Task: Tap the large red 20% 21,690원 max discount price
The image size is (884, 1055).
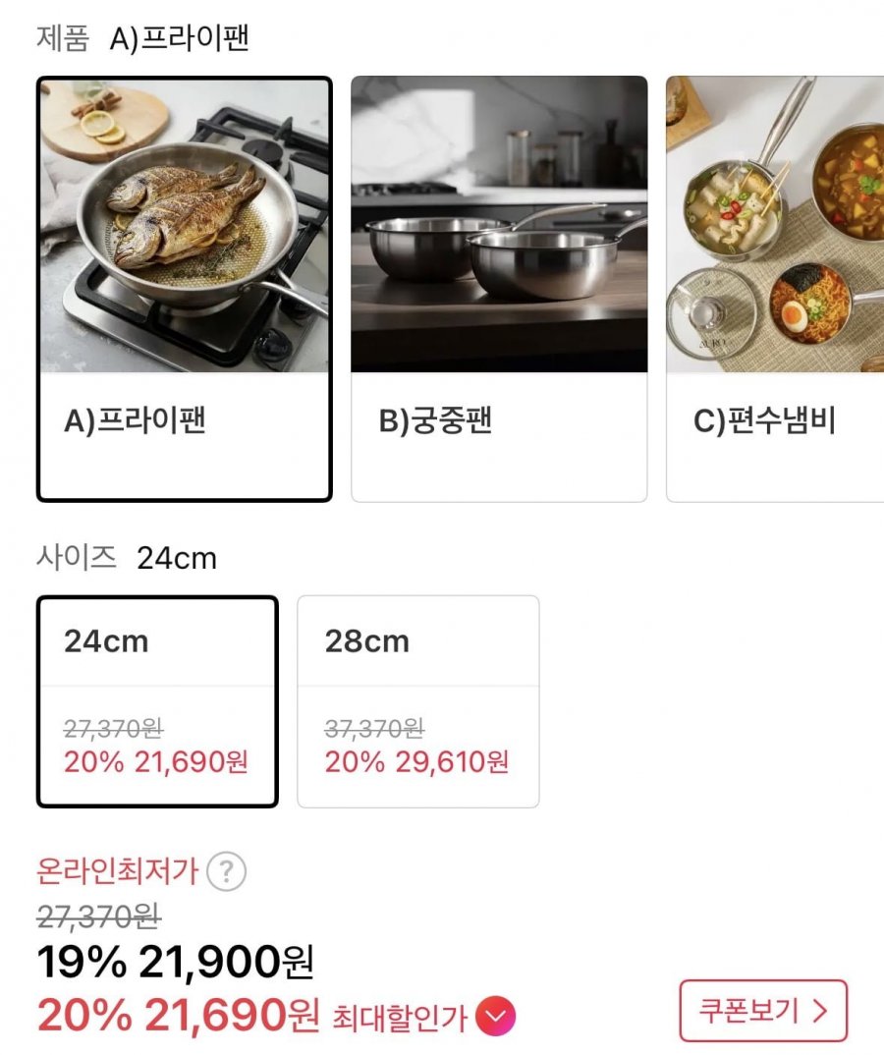Action: click(179, 1016)
